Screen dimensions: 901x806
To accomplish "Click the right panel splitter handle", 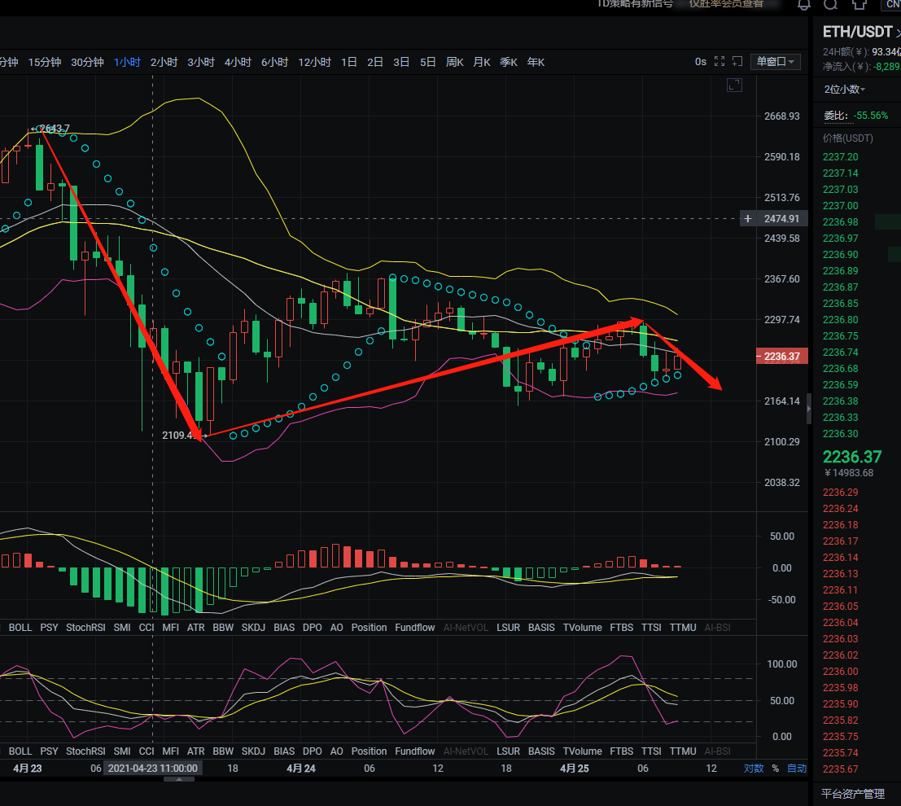I will click(808, 413).
